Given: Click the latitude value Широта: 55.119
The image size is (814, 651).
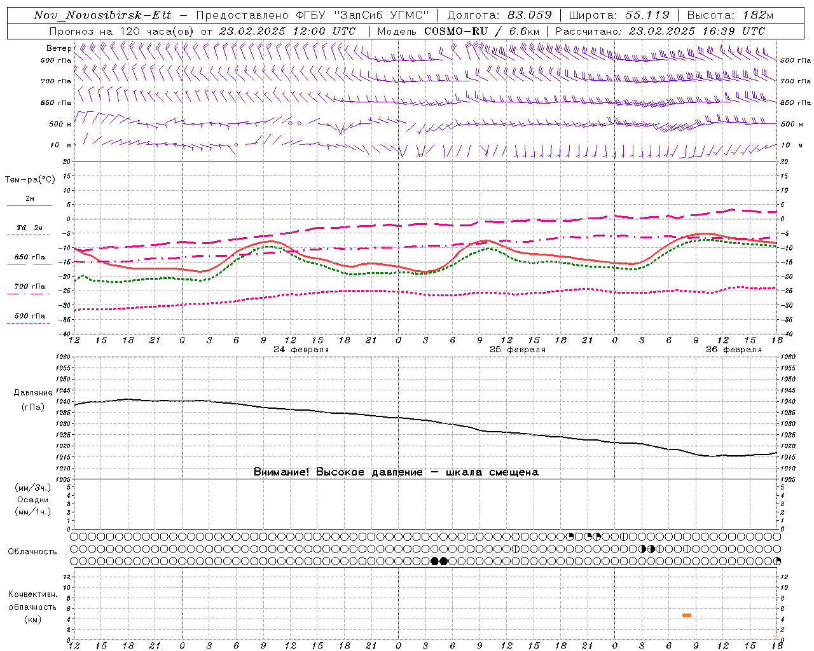Looking at the screenshot, I should (619, 15).
